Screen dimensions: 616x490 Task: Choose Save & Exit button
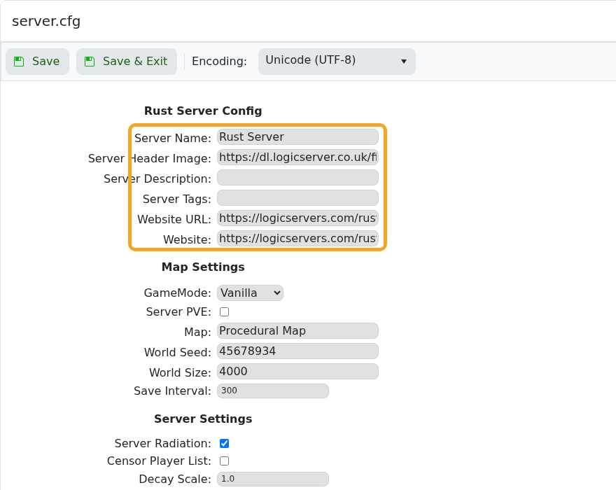point(127,62)
